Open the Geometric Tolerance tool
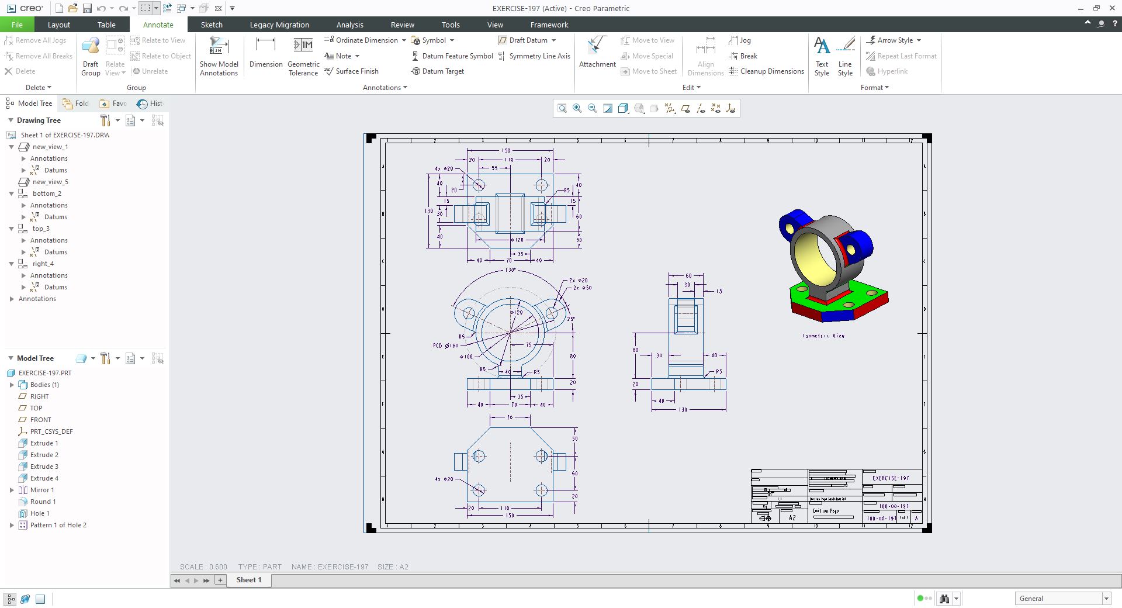Viewport: 1122px width, 608px height. (x=303, y=56)
